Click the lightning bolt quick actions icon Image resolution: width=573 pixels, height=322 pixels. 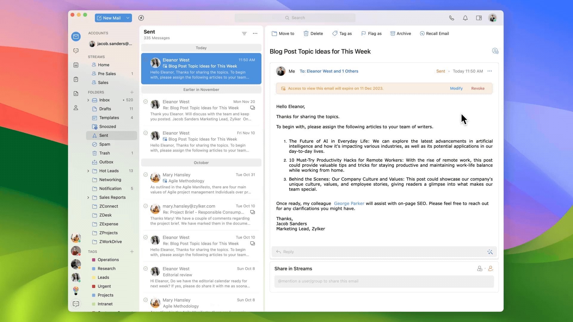tap(141, 18)
